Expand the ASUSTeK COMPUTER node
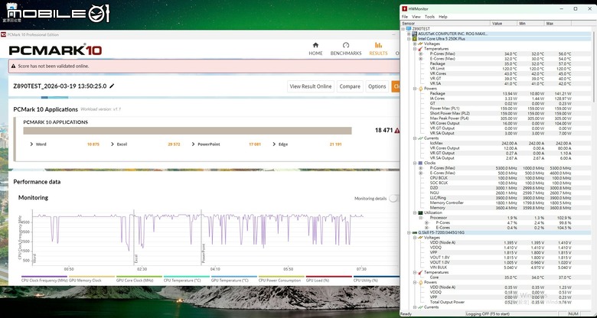 pos(409,34)
